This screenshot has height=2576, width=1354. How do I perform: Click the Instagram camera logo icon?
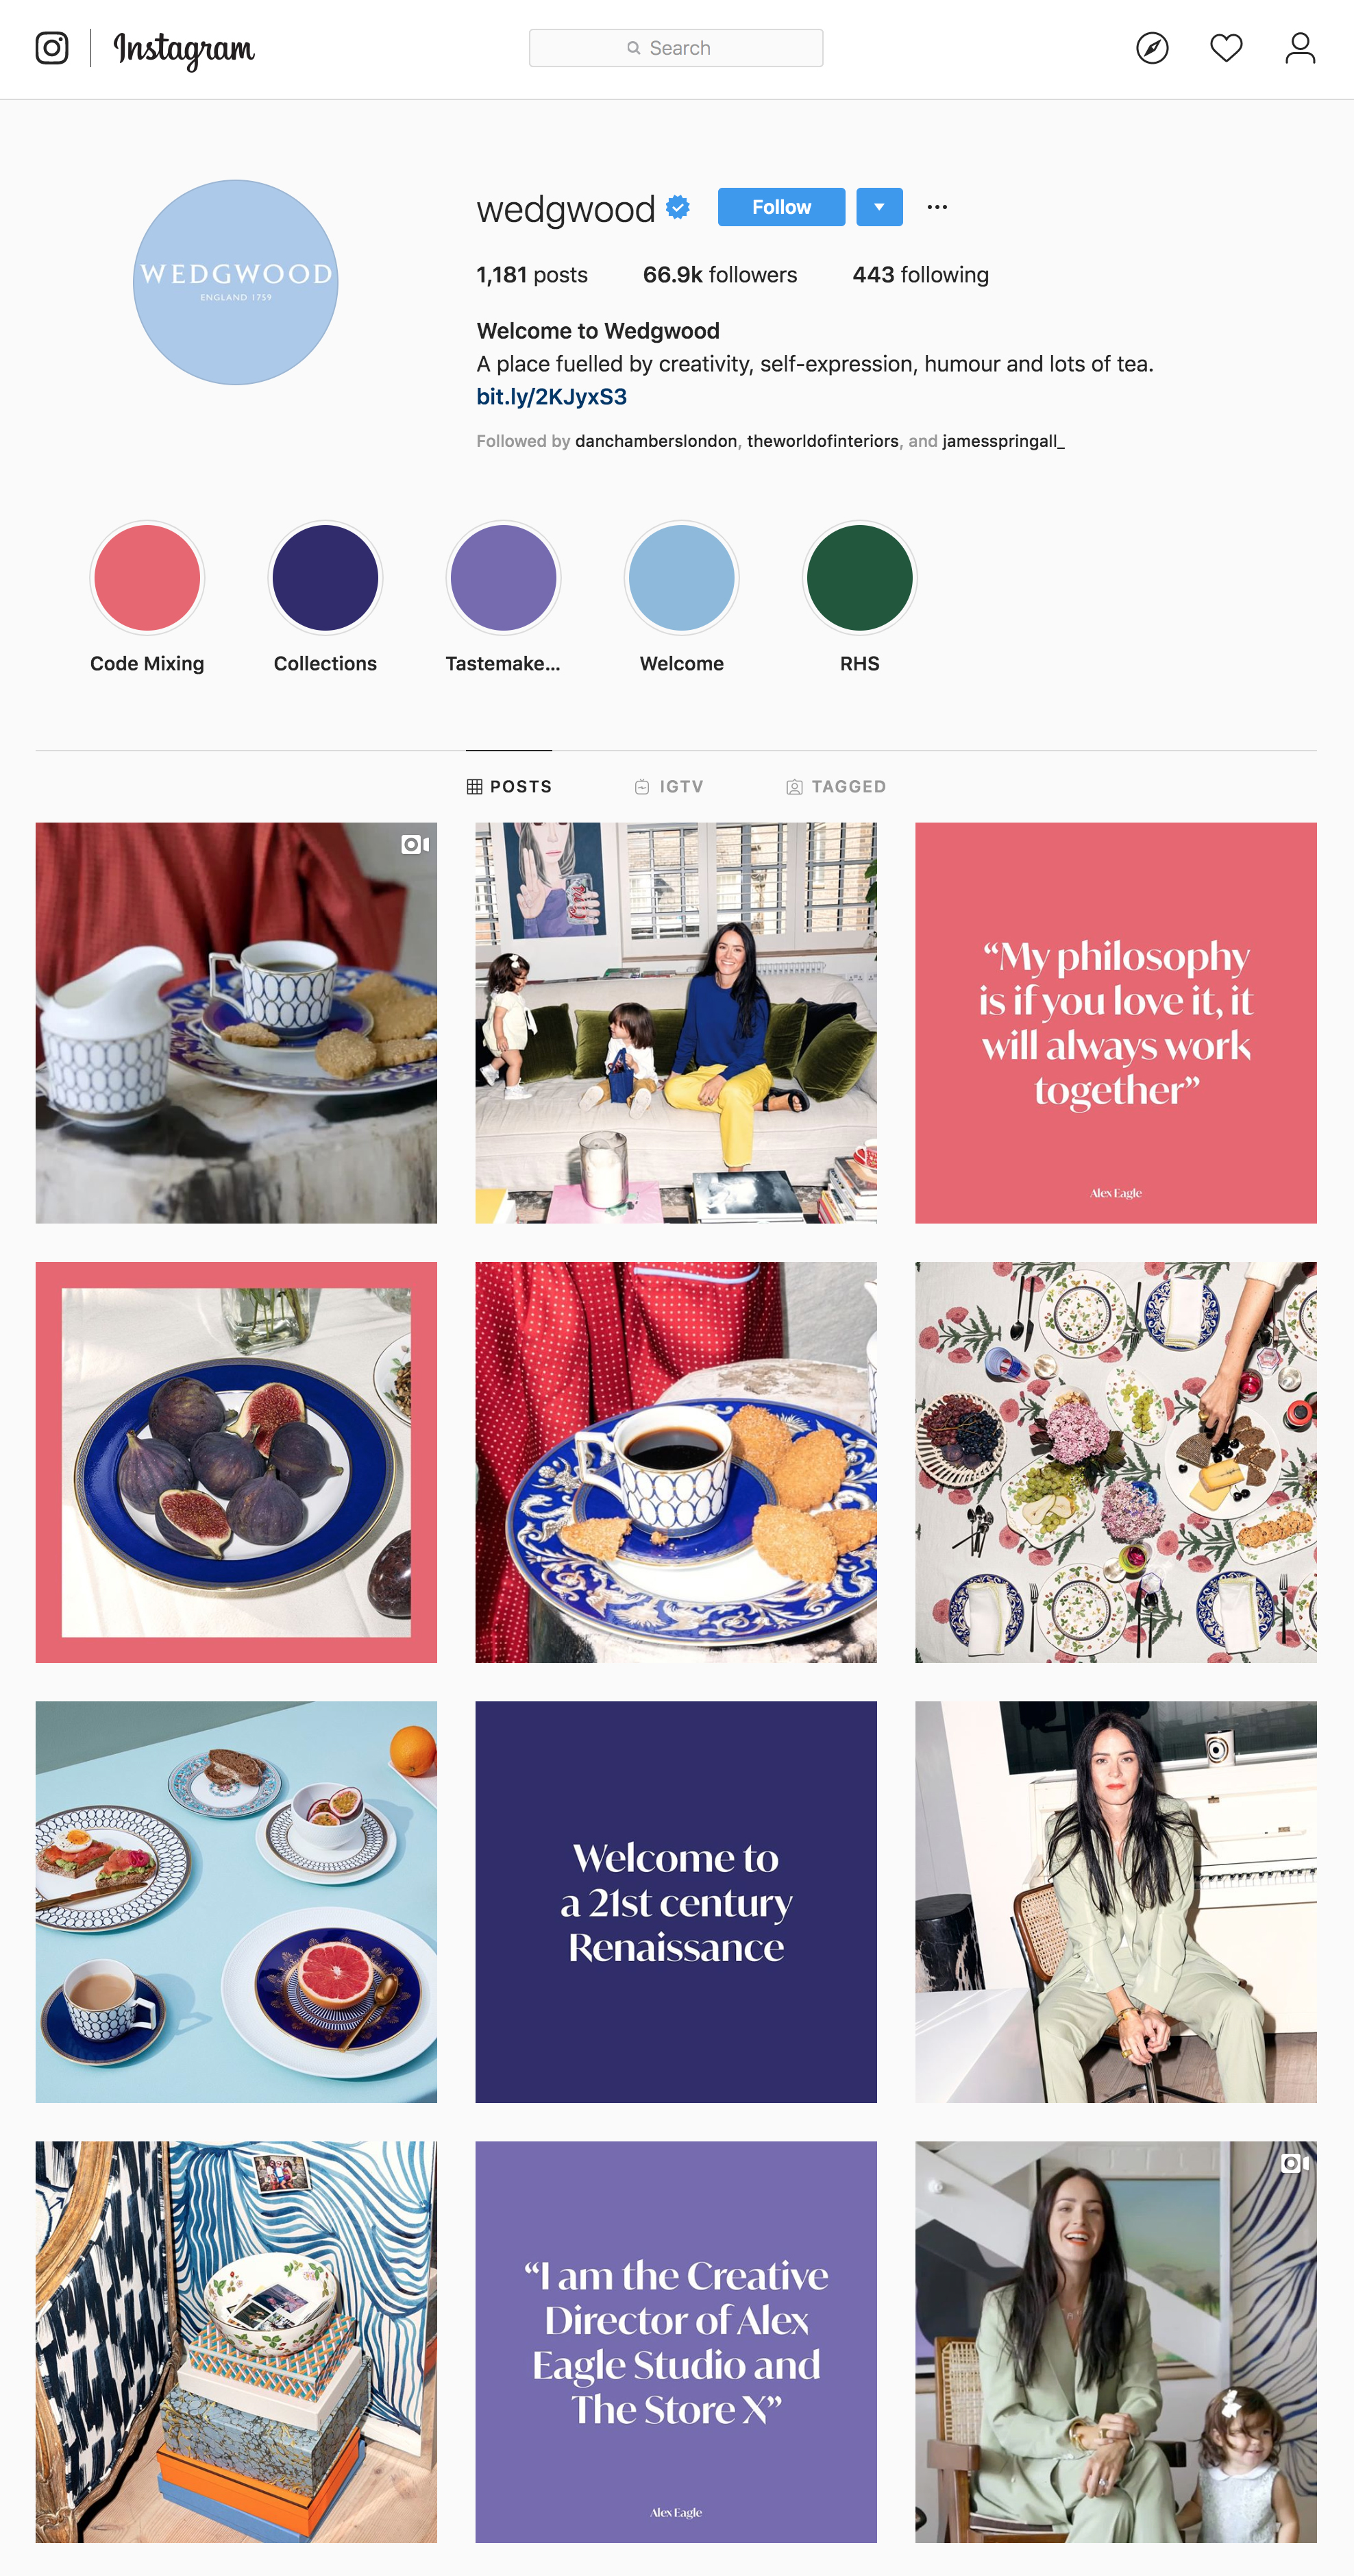click(52, 48)
